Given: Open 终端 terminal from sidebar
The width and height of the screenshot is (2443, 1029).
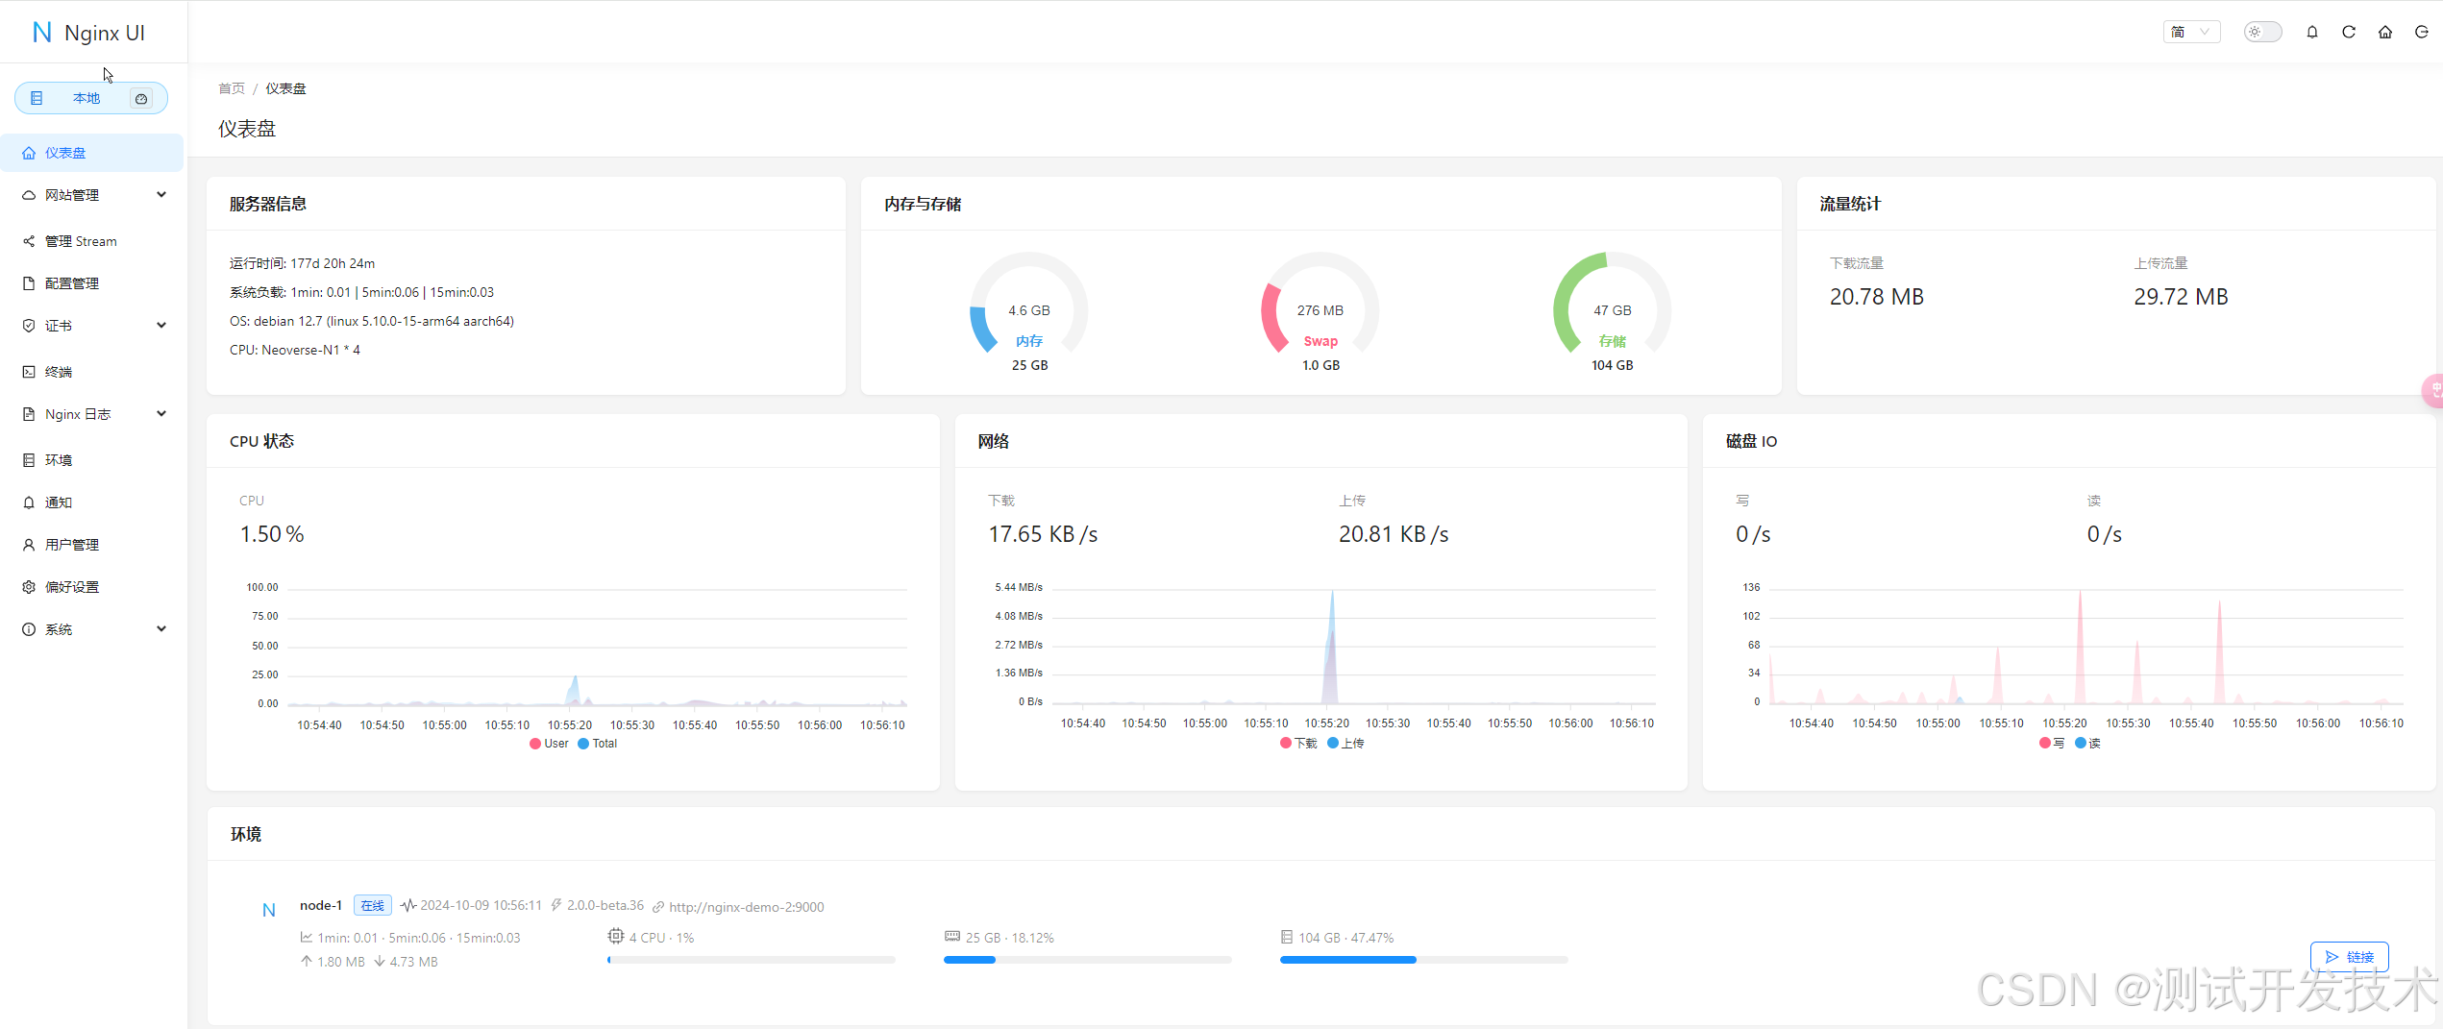Looking at the screenshot, I should 59,372.
